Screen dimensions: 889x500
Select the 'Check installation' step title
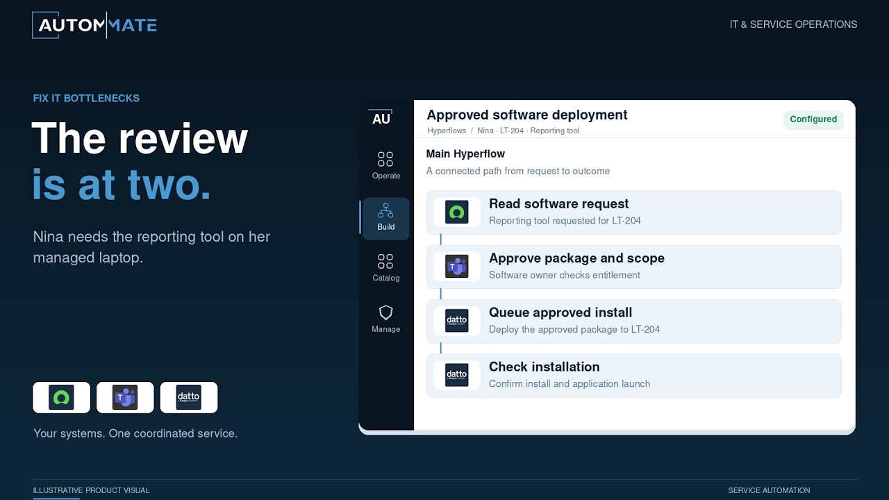point(544,367)
